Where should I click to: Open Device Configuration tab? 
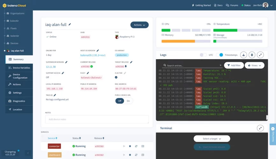tap(19, 76)
